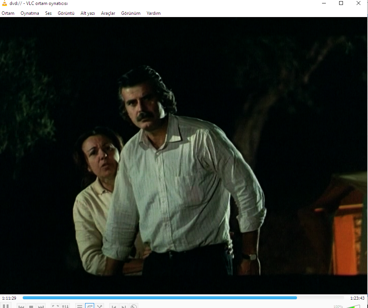Adjust the volume slider triangle
The width and height of the screenshot is (368, 308).
point(353,306)
